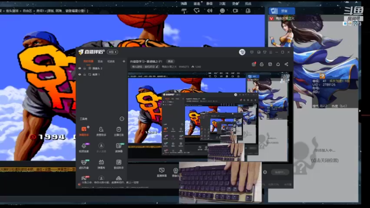This screenshot has width=370, height=208.
Task: Add a camera source via the webcam button
Action: tap(175, 172)
